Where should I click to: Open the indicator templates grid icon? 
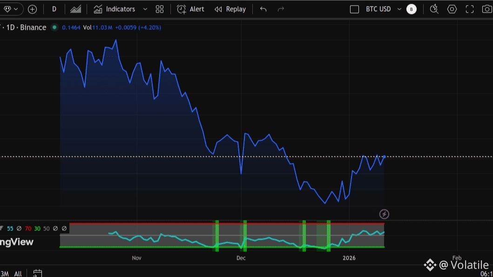pos(160,9)
